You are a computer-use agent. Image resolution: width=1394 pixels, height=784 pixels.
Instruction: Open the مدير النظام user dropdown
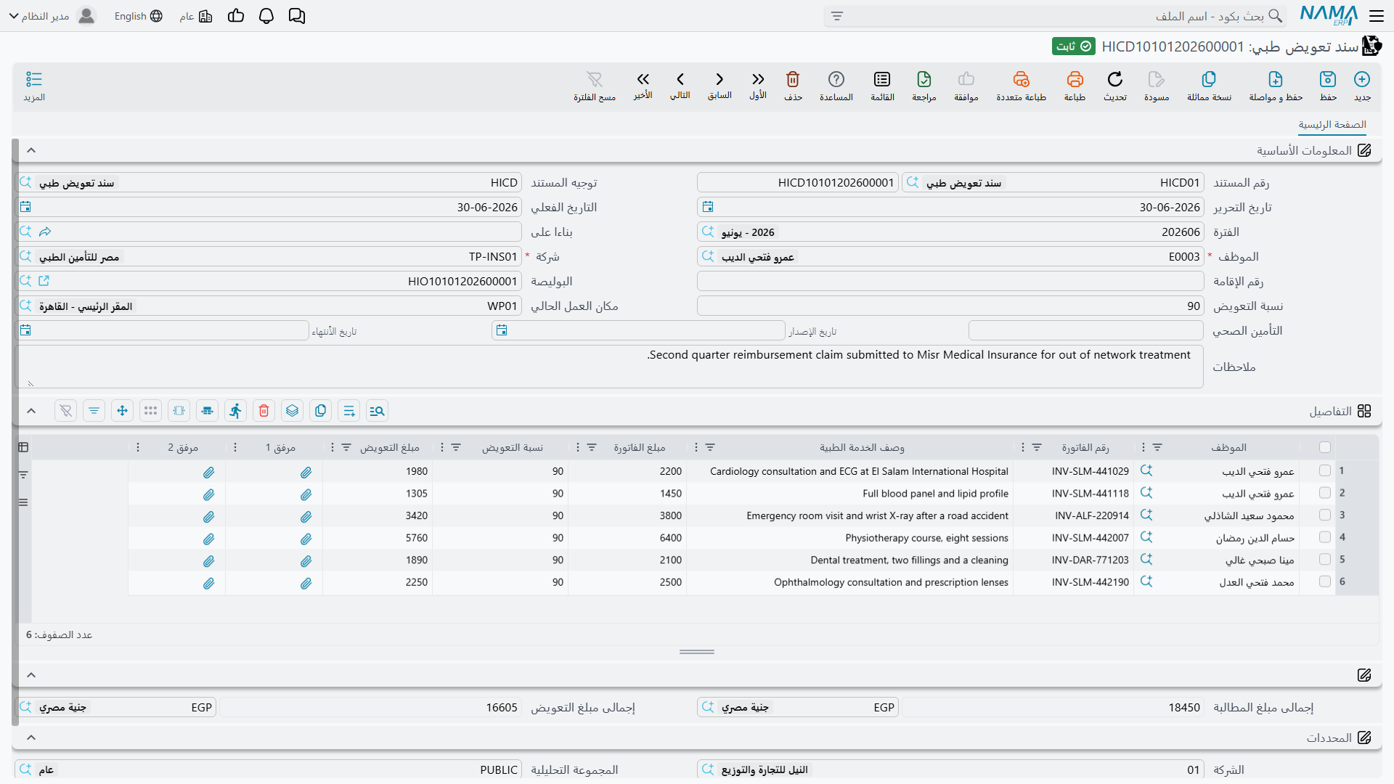52,16
